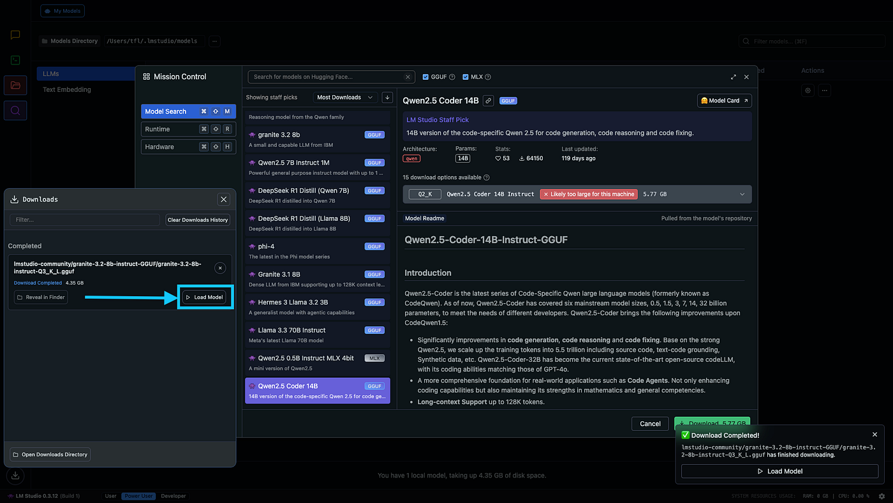This screenshot has height=503, width=893.
Task: Open the My Models folder sidebar icon
Action: (15, 85)
